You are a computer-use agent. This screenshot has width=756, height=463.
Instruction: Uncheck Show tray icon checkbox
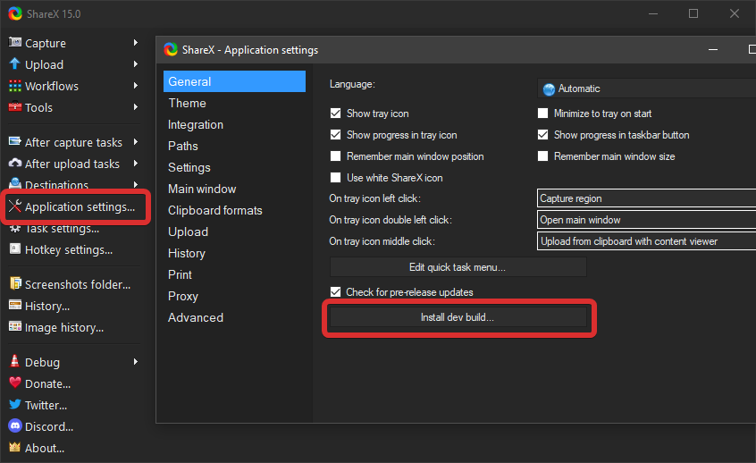pyautogui.click(x=336, y=114)
